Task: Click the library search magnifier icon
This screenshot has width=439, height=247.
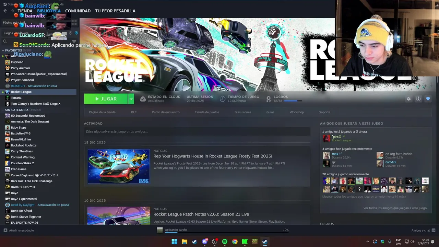Action: coord(5,42)
